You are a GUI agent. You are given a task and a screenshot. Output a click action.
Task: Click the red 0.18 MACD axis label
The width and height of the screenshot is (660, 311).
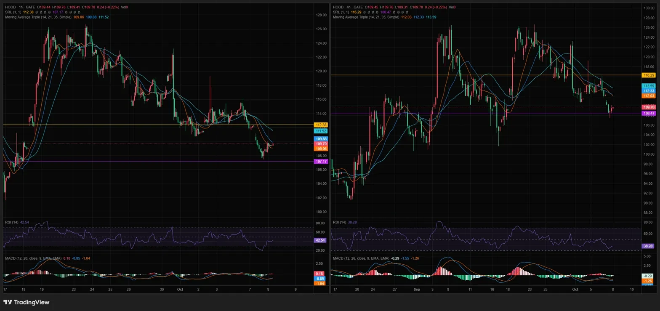point(320,274)
